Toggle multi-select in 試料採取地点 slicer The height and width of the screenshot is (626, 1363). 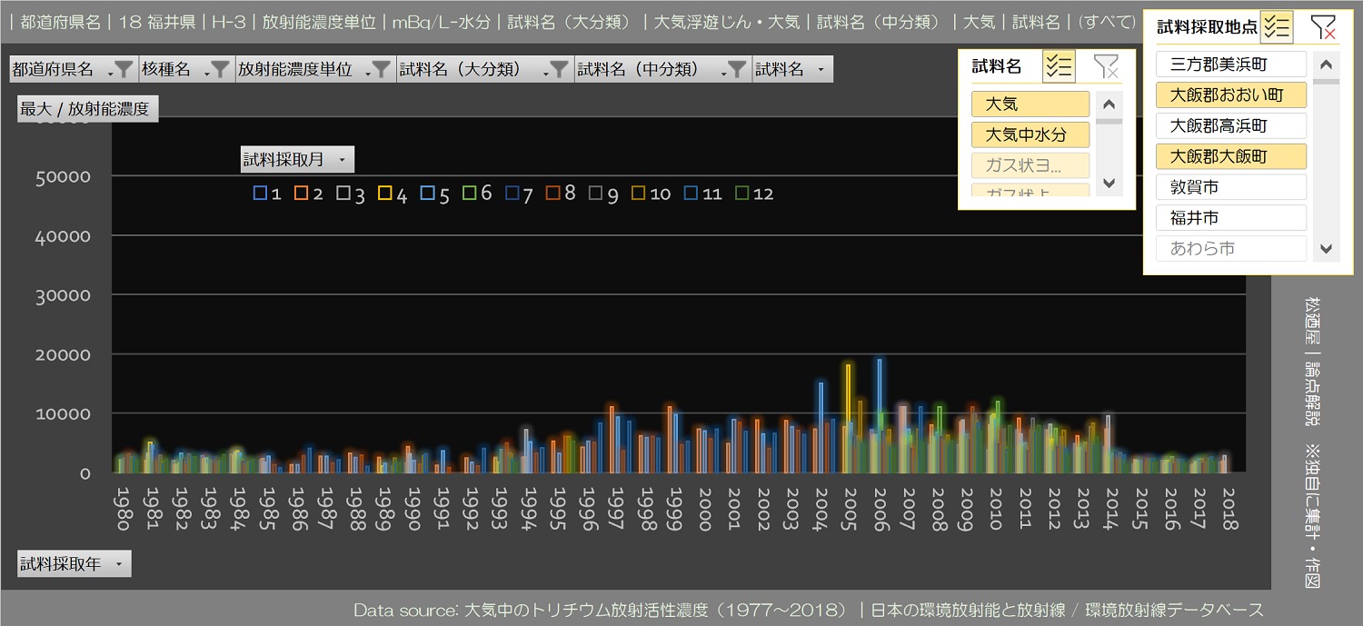[x=1277, y=27]
